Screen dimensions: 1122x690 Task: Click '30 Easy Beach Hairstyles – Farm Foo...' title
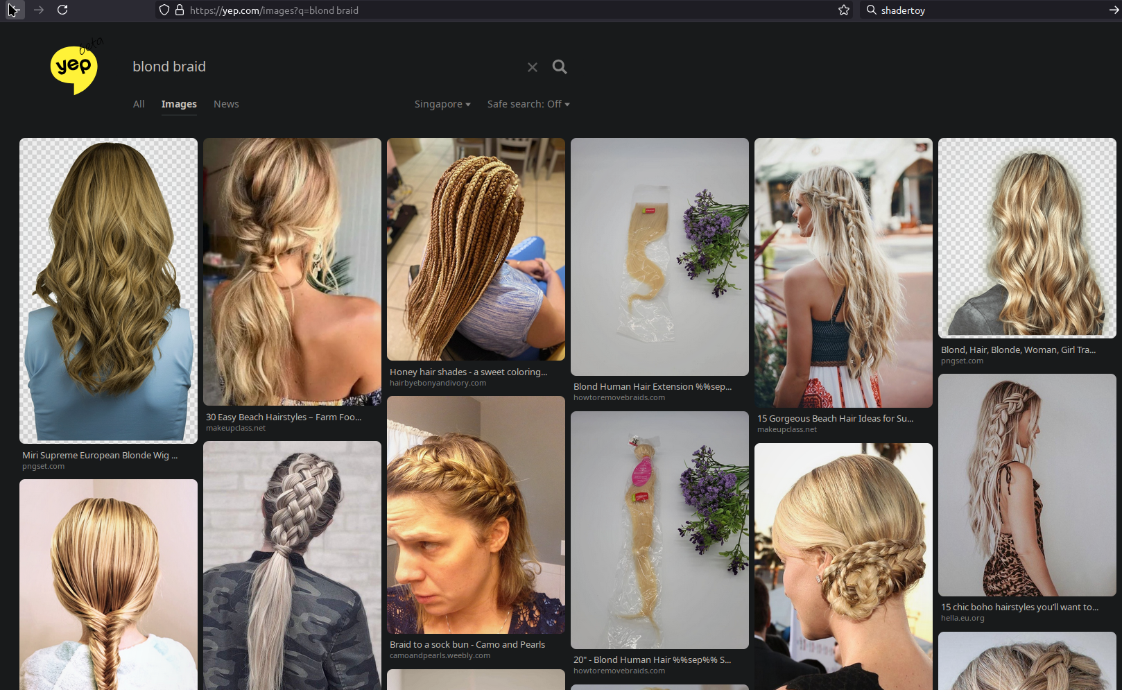[x=284, y=417]
